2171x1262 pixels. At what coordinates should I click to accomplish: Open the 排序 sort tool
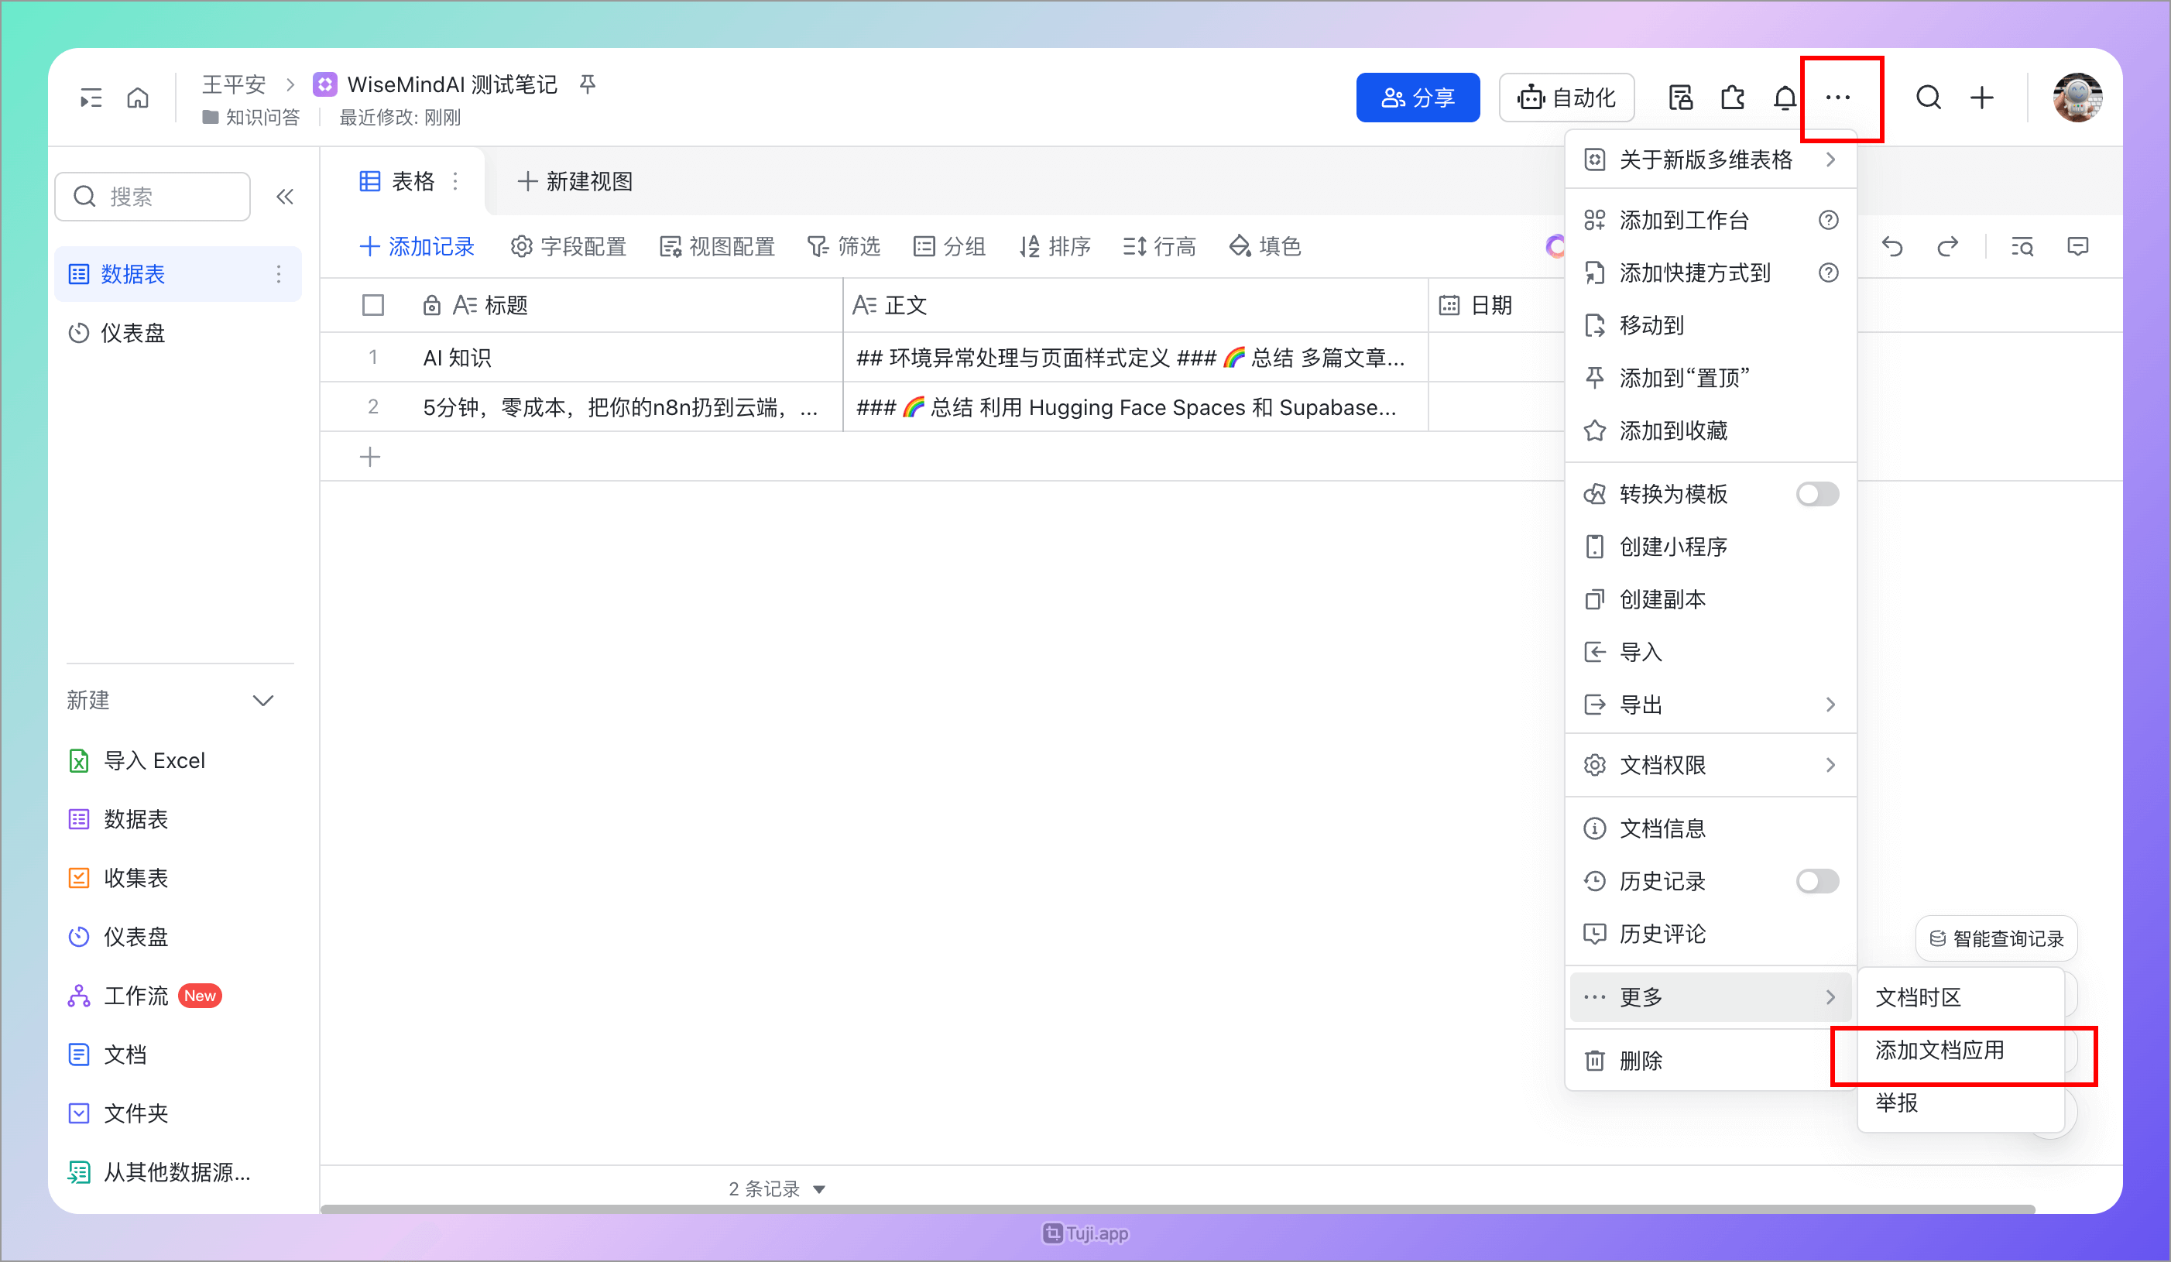pos(1056,246)
